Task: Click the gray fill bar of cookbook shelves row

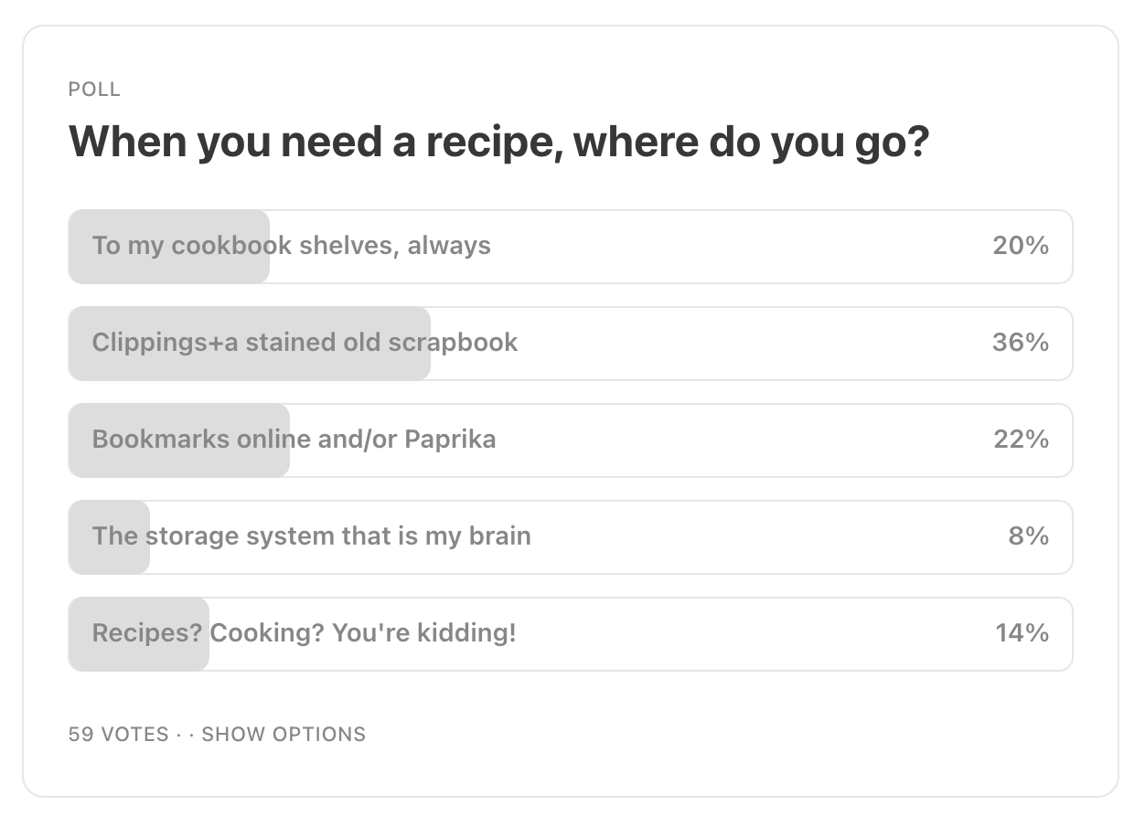Action: pos(169,247)
